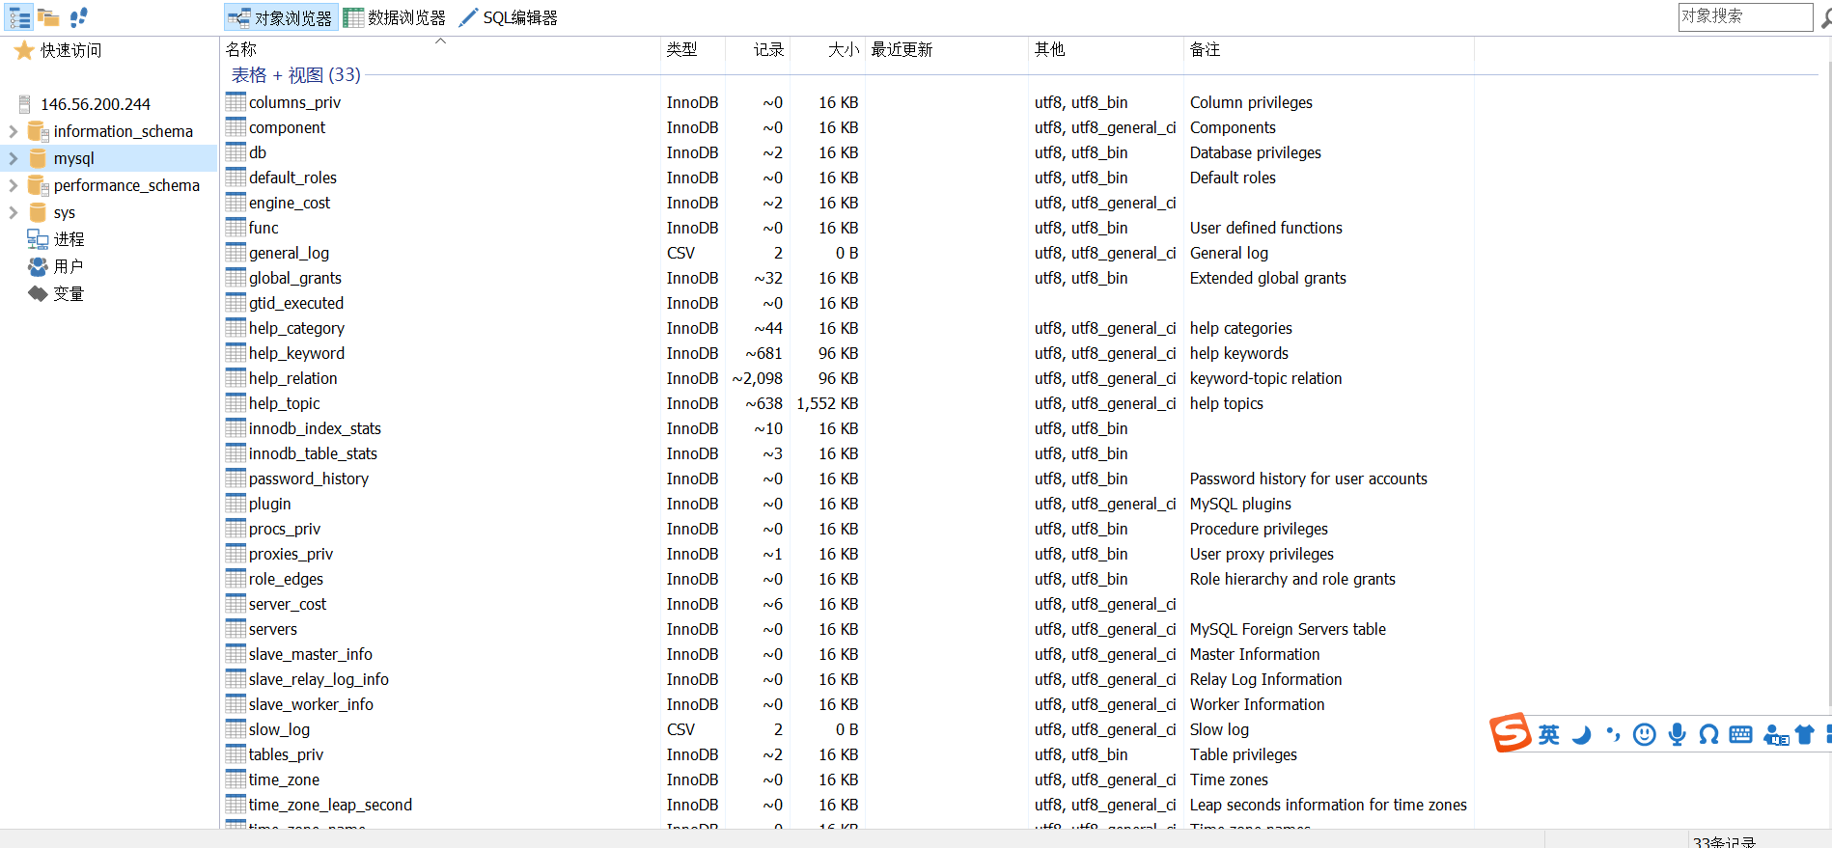Screen dimensions: 1832x848
Task: Click the 用户 users icon in sidebar
Action: 38,266
